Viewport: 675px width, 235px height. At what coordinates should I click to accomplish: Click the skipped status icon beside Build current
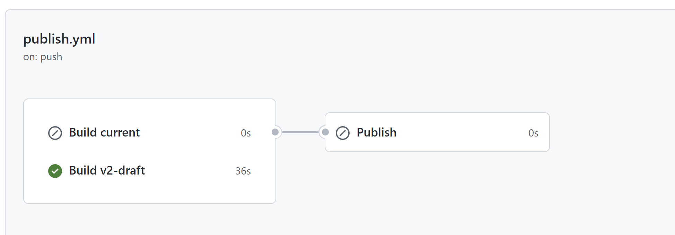(55, 133)
